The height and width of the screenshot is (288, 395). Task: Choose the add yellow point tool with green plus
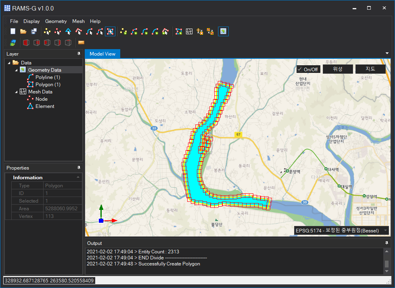click(x=123, y=31)
